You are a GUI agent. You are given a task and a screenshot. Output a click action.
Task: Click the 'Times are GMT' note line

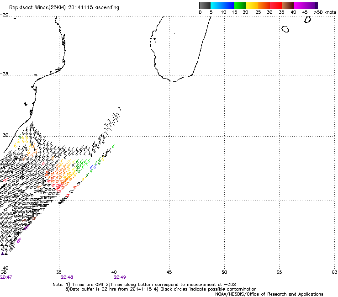(x=144, y=285)
